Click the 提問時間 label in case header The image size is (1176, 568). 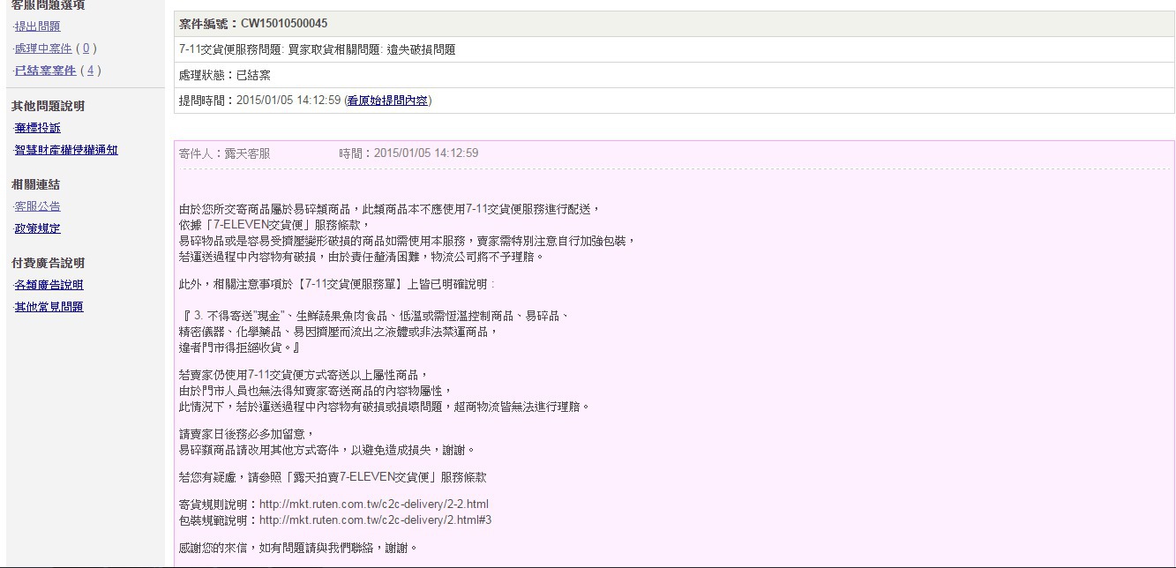tap(207, 101)
